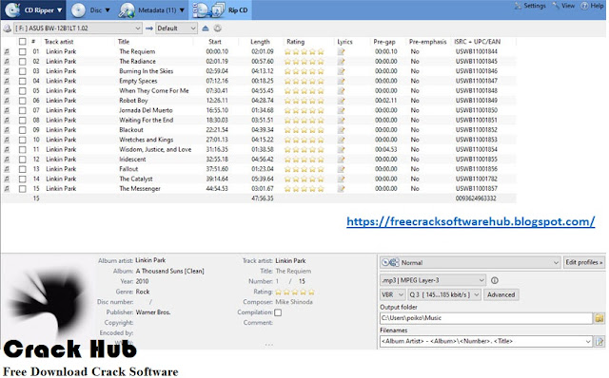Toggle the select-all tracks checkbox in header
Viewport: 609px width, 378px height.
(x=23, y=42)
